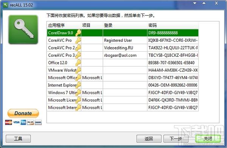
Task: Click password starting TAK922-HLQUUJ
Action: click(x=173, y=48)
